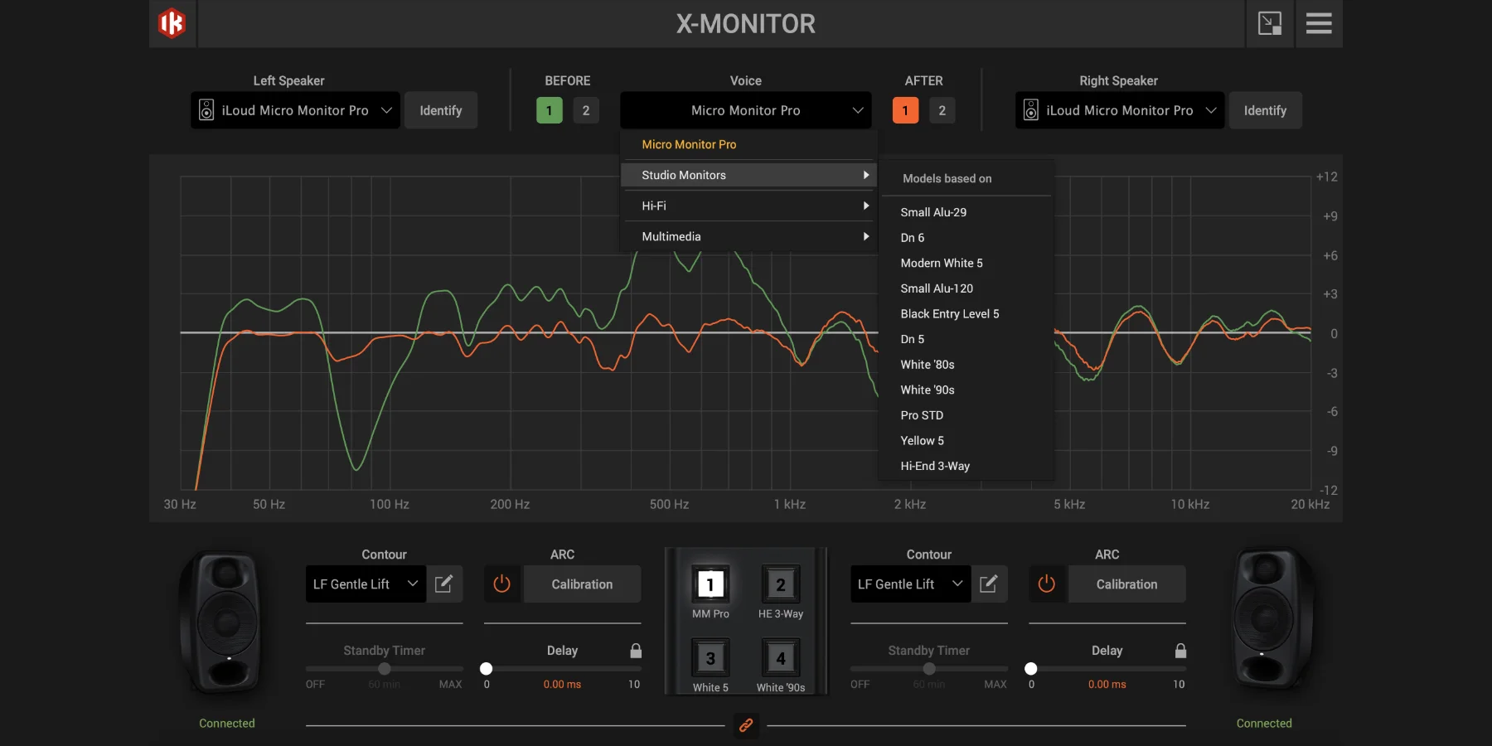Click the link speakers chain icon
Screen dimensions: 1492x746
746,725
